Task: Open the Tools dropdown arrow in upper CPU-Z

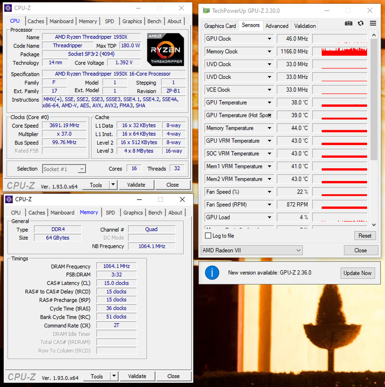Action: pos(113,184)
